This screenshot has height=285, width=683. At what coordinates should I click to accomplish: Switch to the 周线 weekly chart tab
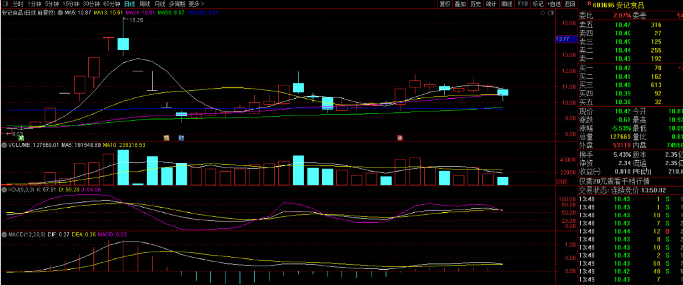pyautogui.click(x=145, y=4)
